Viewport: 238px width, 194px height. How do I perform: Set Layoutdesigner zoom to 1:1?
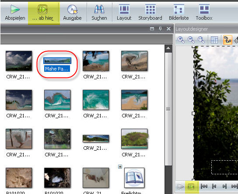coord(201,40)
